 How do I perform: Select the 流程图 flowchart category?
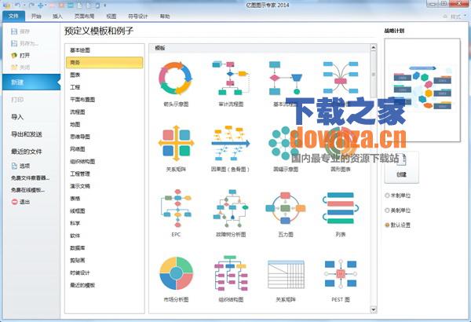[104, 112]
